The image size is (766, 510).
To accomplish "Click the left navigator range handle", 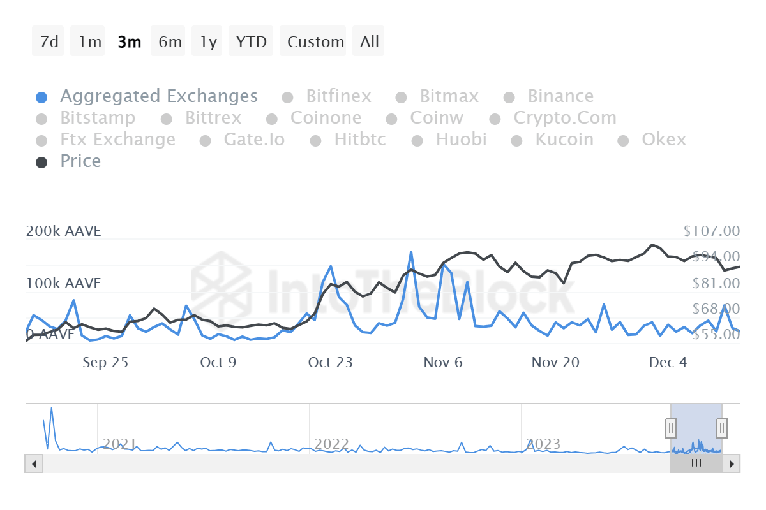I will (671, 428).
